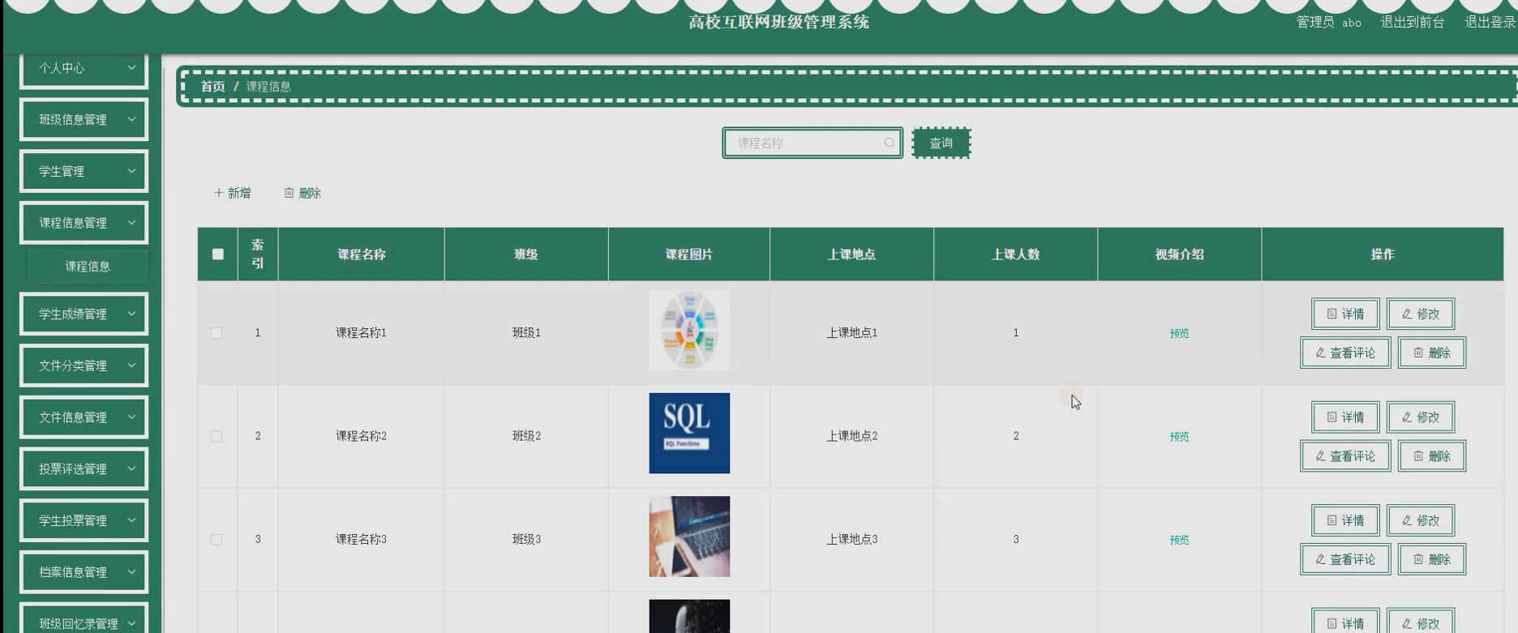Go to 首页 in the breadcrumb

(x=212, y=87)
